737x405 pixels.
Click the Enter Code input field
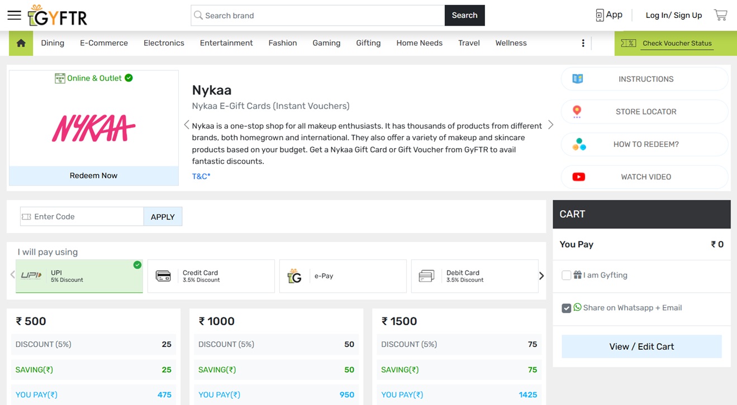pos(87,217)
